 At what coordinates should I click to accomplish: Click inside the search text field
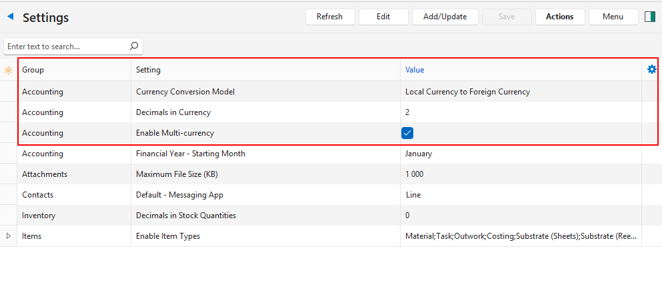[65, 47]
